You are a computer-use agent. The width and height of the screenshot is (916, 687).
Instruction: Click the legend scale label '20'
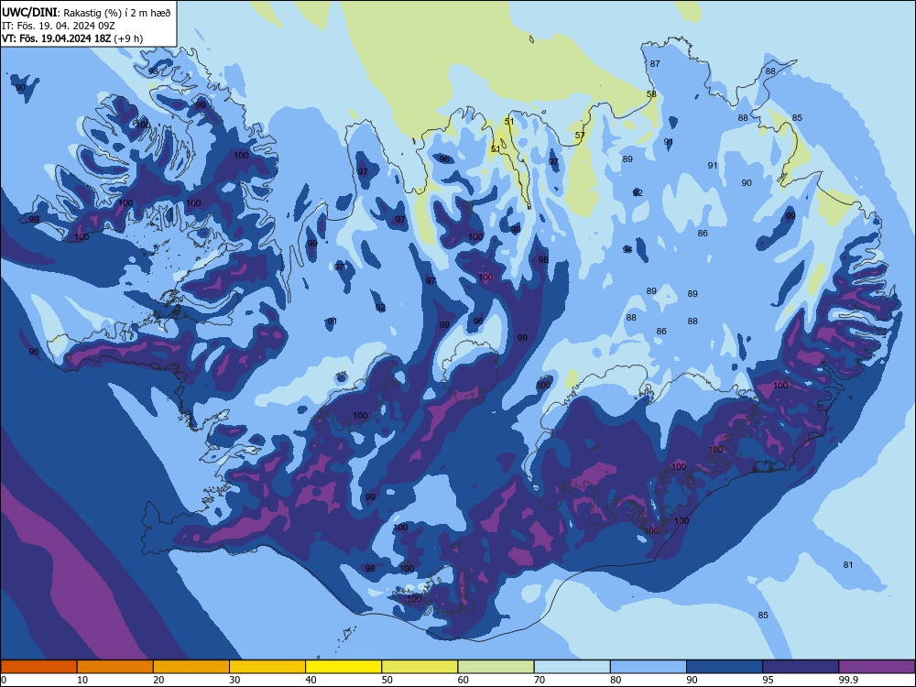point(158,680)
